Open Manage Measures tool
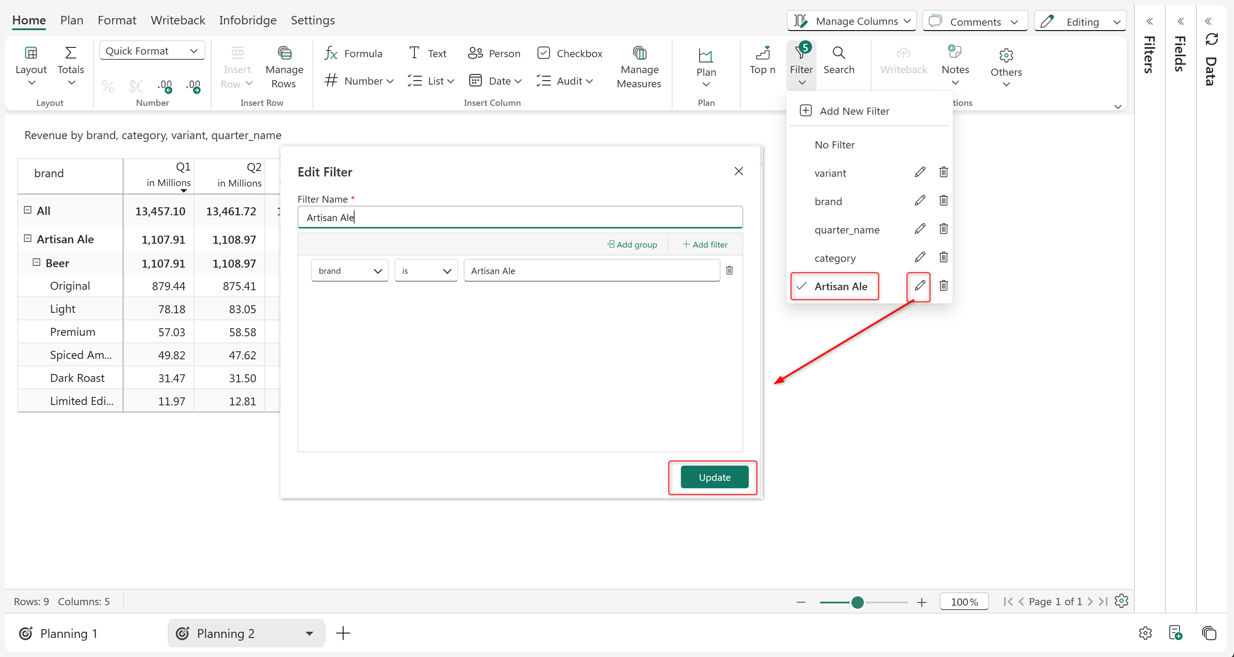The width and height of the screenshot is (1234, 657). point(638,68)
